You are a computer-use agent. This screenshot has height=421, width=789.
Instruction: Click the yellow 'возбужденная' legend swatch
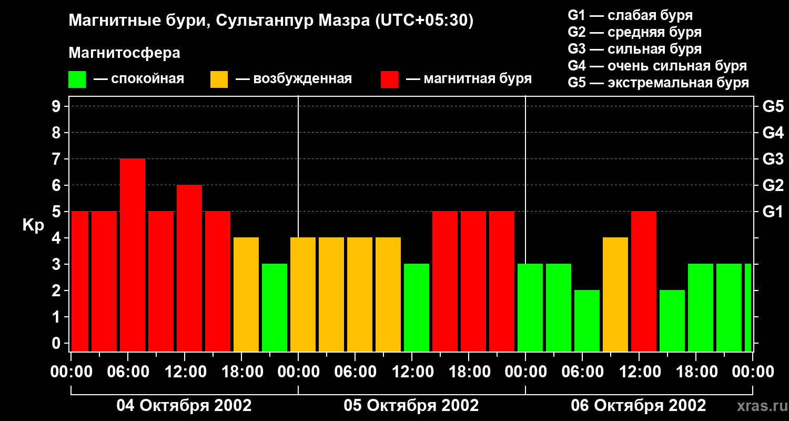pyautogui.click(x=219, y=79)
